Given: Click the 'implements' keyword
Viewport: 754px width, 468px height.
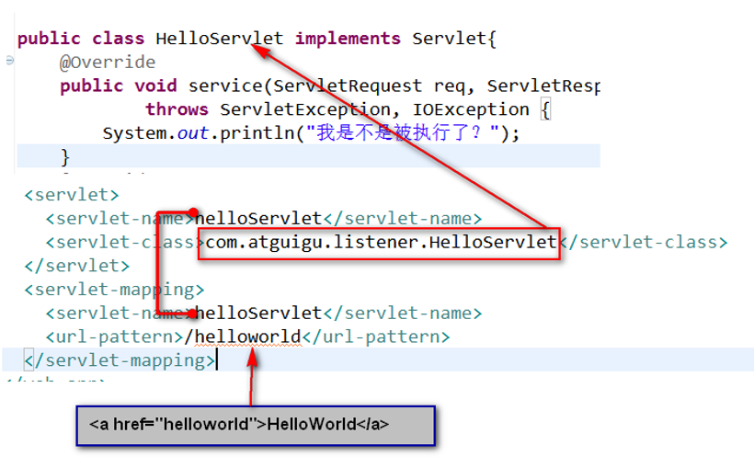Looking at the screenshot, I should pyautogui.click(x=348, y=39).
